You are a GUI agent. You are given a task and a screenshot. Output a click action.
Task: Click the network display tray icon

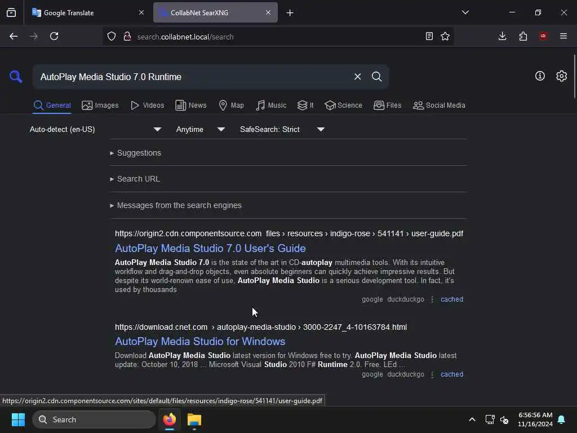(x=490, y=419)
